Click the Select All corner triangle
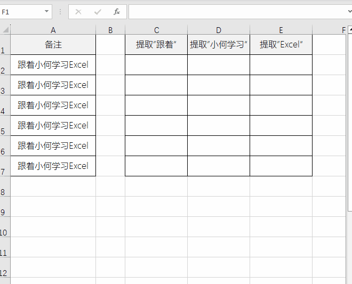352x284 pixels. (x=5, y=30)
